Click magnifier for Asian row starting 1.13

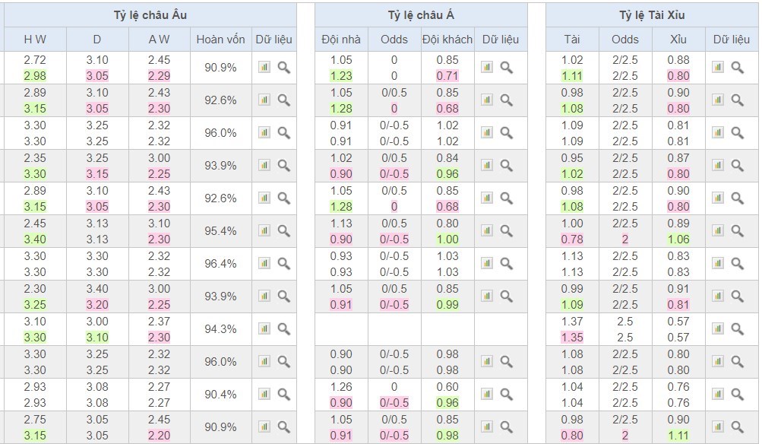507,230
